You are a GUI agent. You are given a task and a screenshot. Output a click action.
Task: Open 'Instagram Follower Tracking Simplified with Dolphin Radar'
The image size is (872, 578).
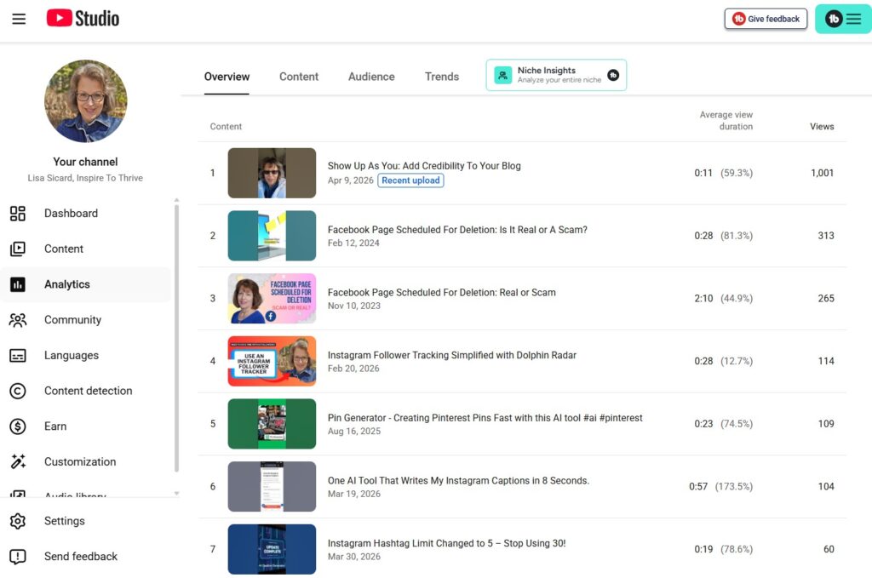pos(451,355)
